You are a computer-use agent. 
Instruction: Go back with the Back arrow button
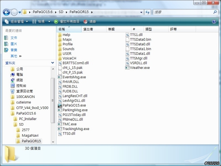pos(6,12)
